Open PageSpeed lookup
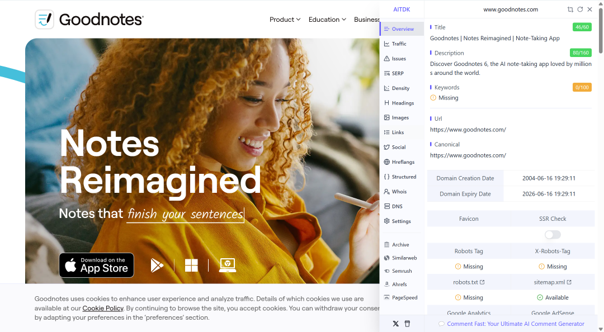Screen dimensions: 604x332 click(x=402, y=297)
